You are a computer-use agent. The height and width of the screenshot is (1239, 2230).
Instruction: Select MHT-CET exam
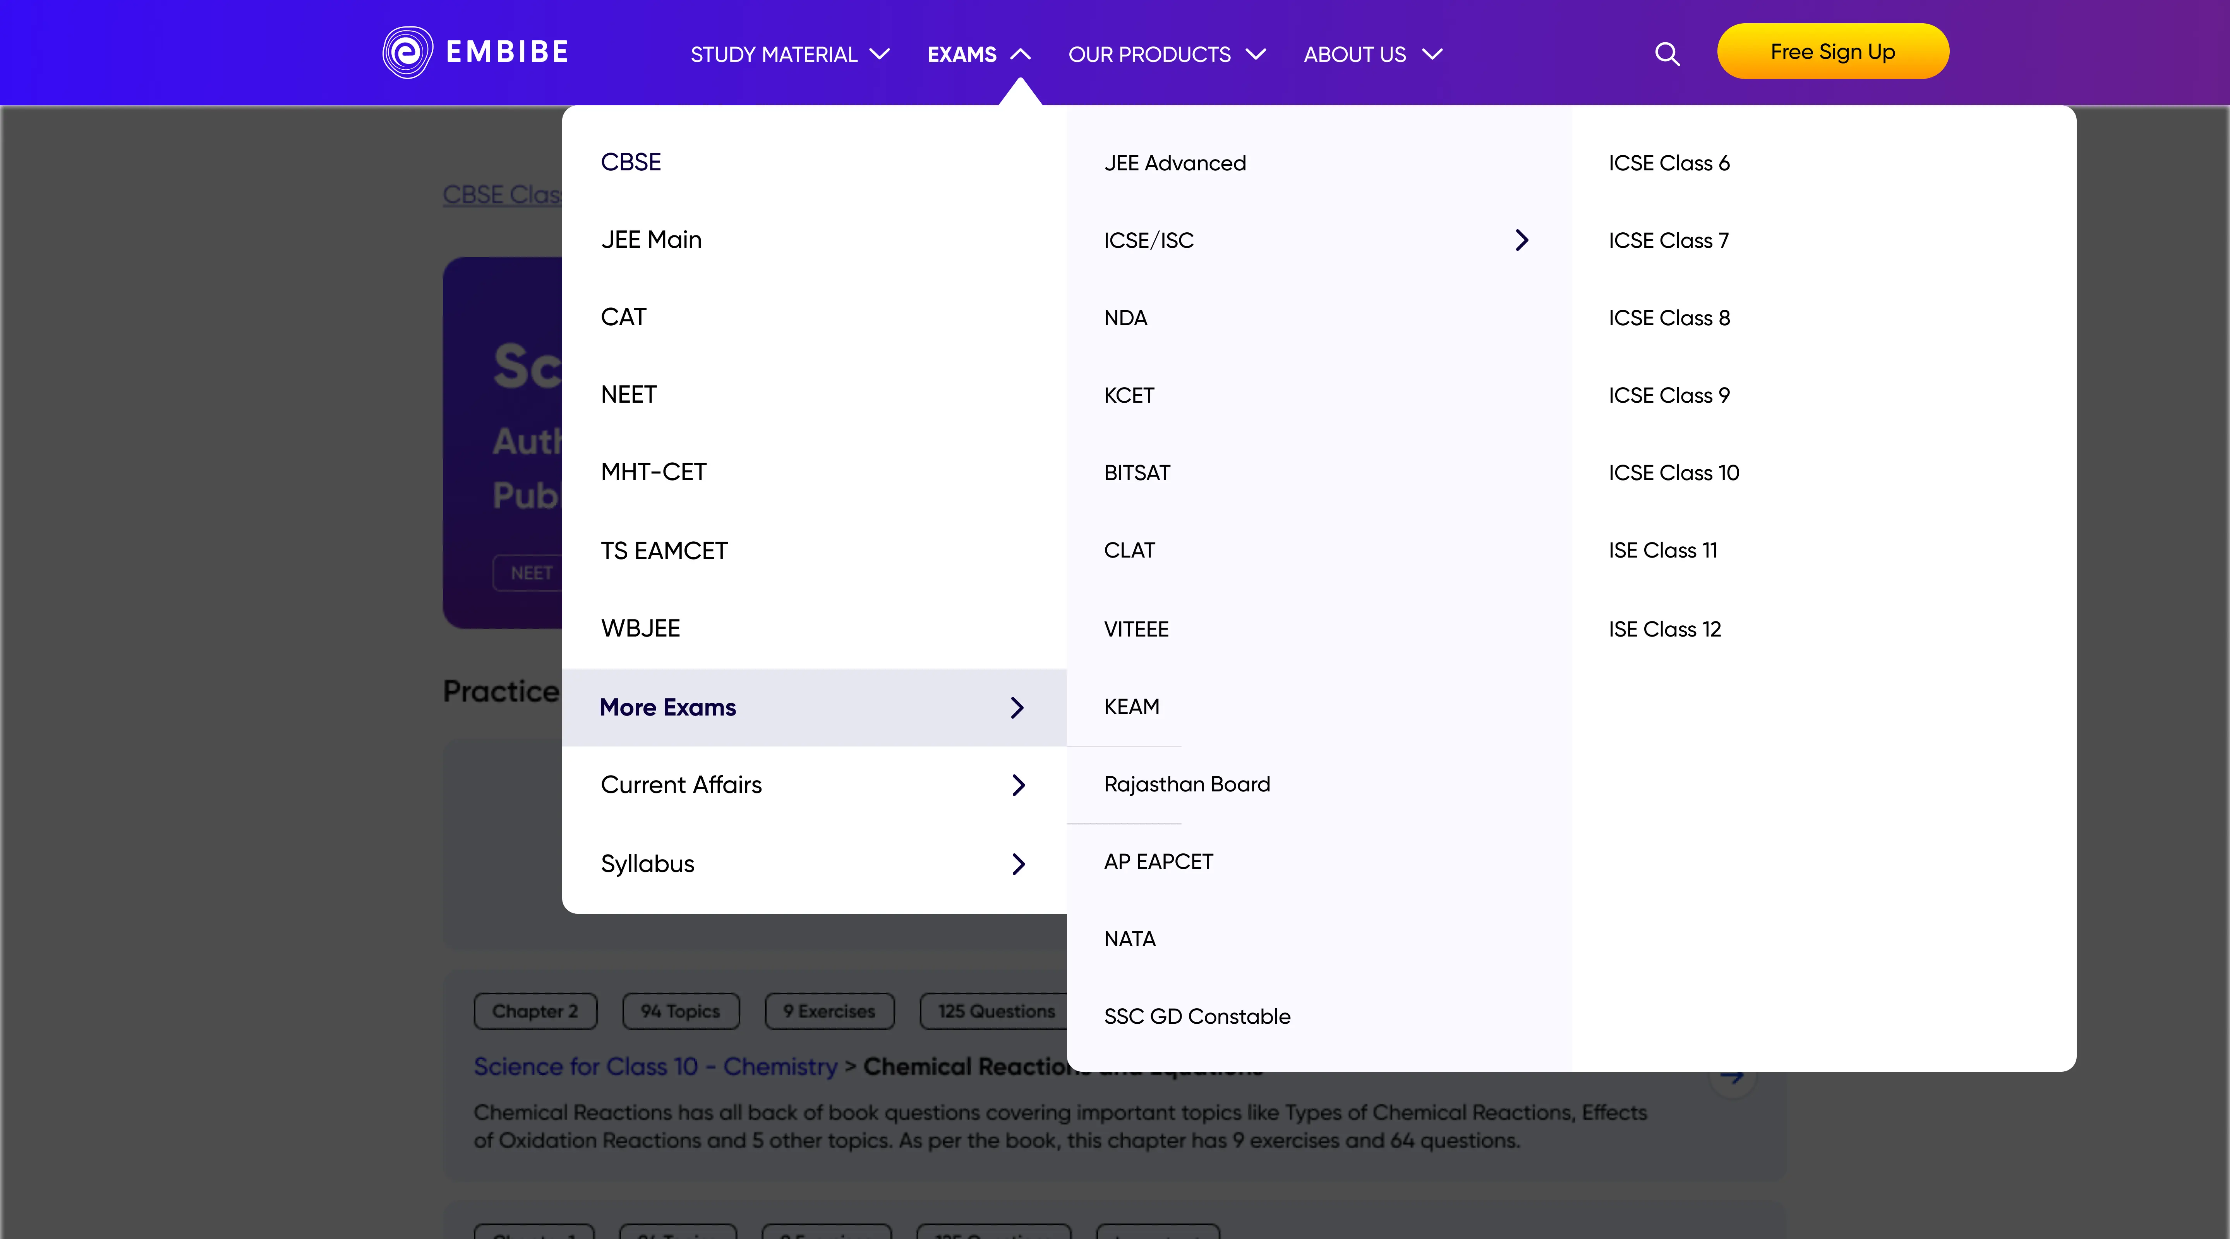(654, 472)
